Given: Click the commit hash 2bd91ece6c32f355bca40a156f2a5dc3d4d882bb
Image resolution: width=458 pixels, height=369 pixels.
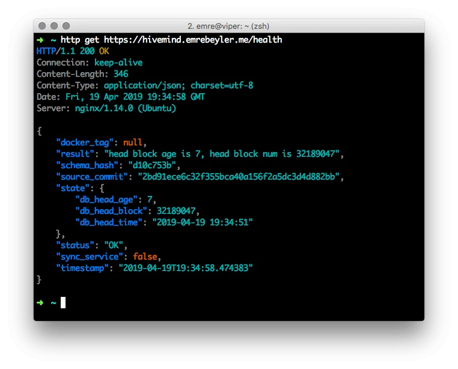Looking at the screenshot, I should [x=239, y=177].
